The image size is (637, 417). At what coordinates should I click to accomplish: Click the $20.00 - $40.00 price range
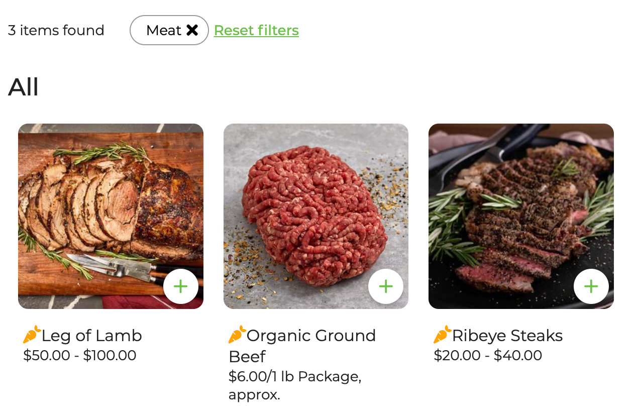click(x=488, y=356)
